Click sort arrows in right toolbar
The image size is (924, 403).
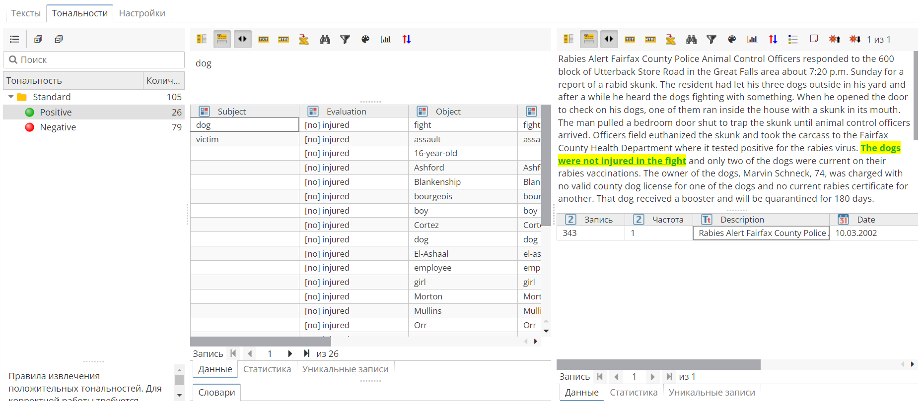[773, 39]
